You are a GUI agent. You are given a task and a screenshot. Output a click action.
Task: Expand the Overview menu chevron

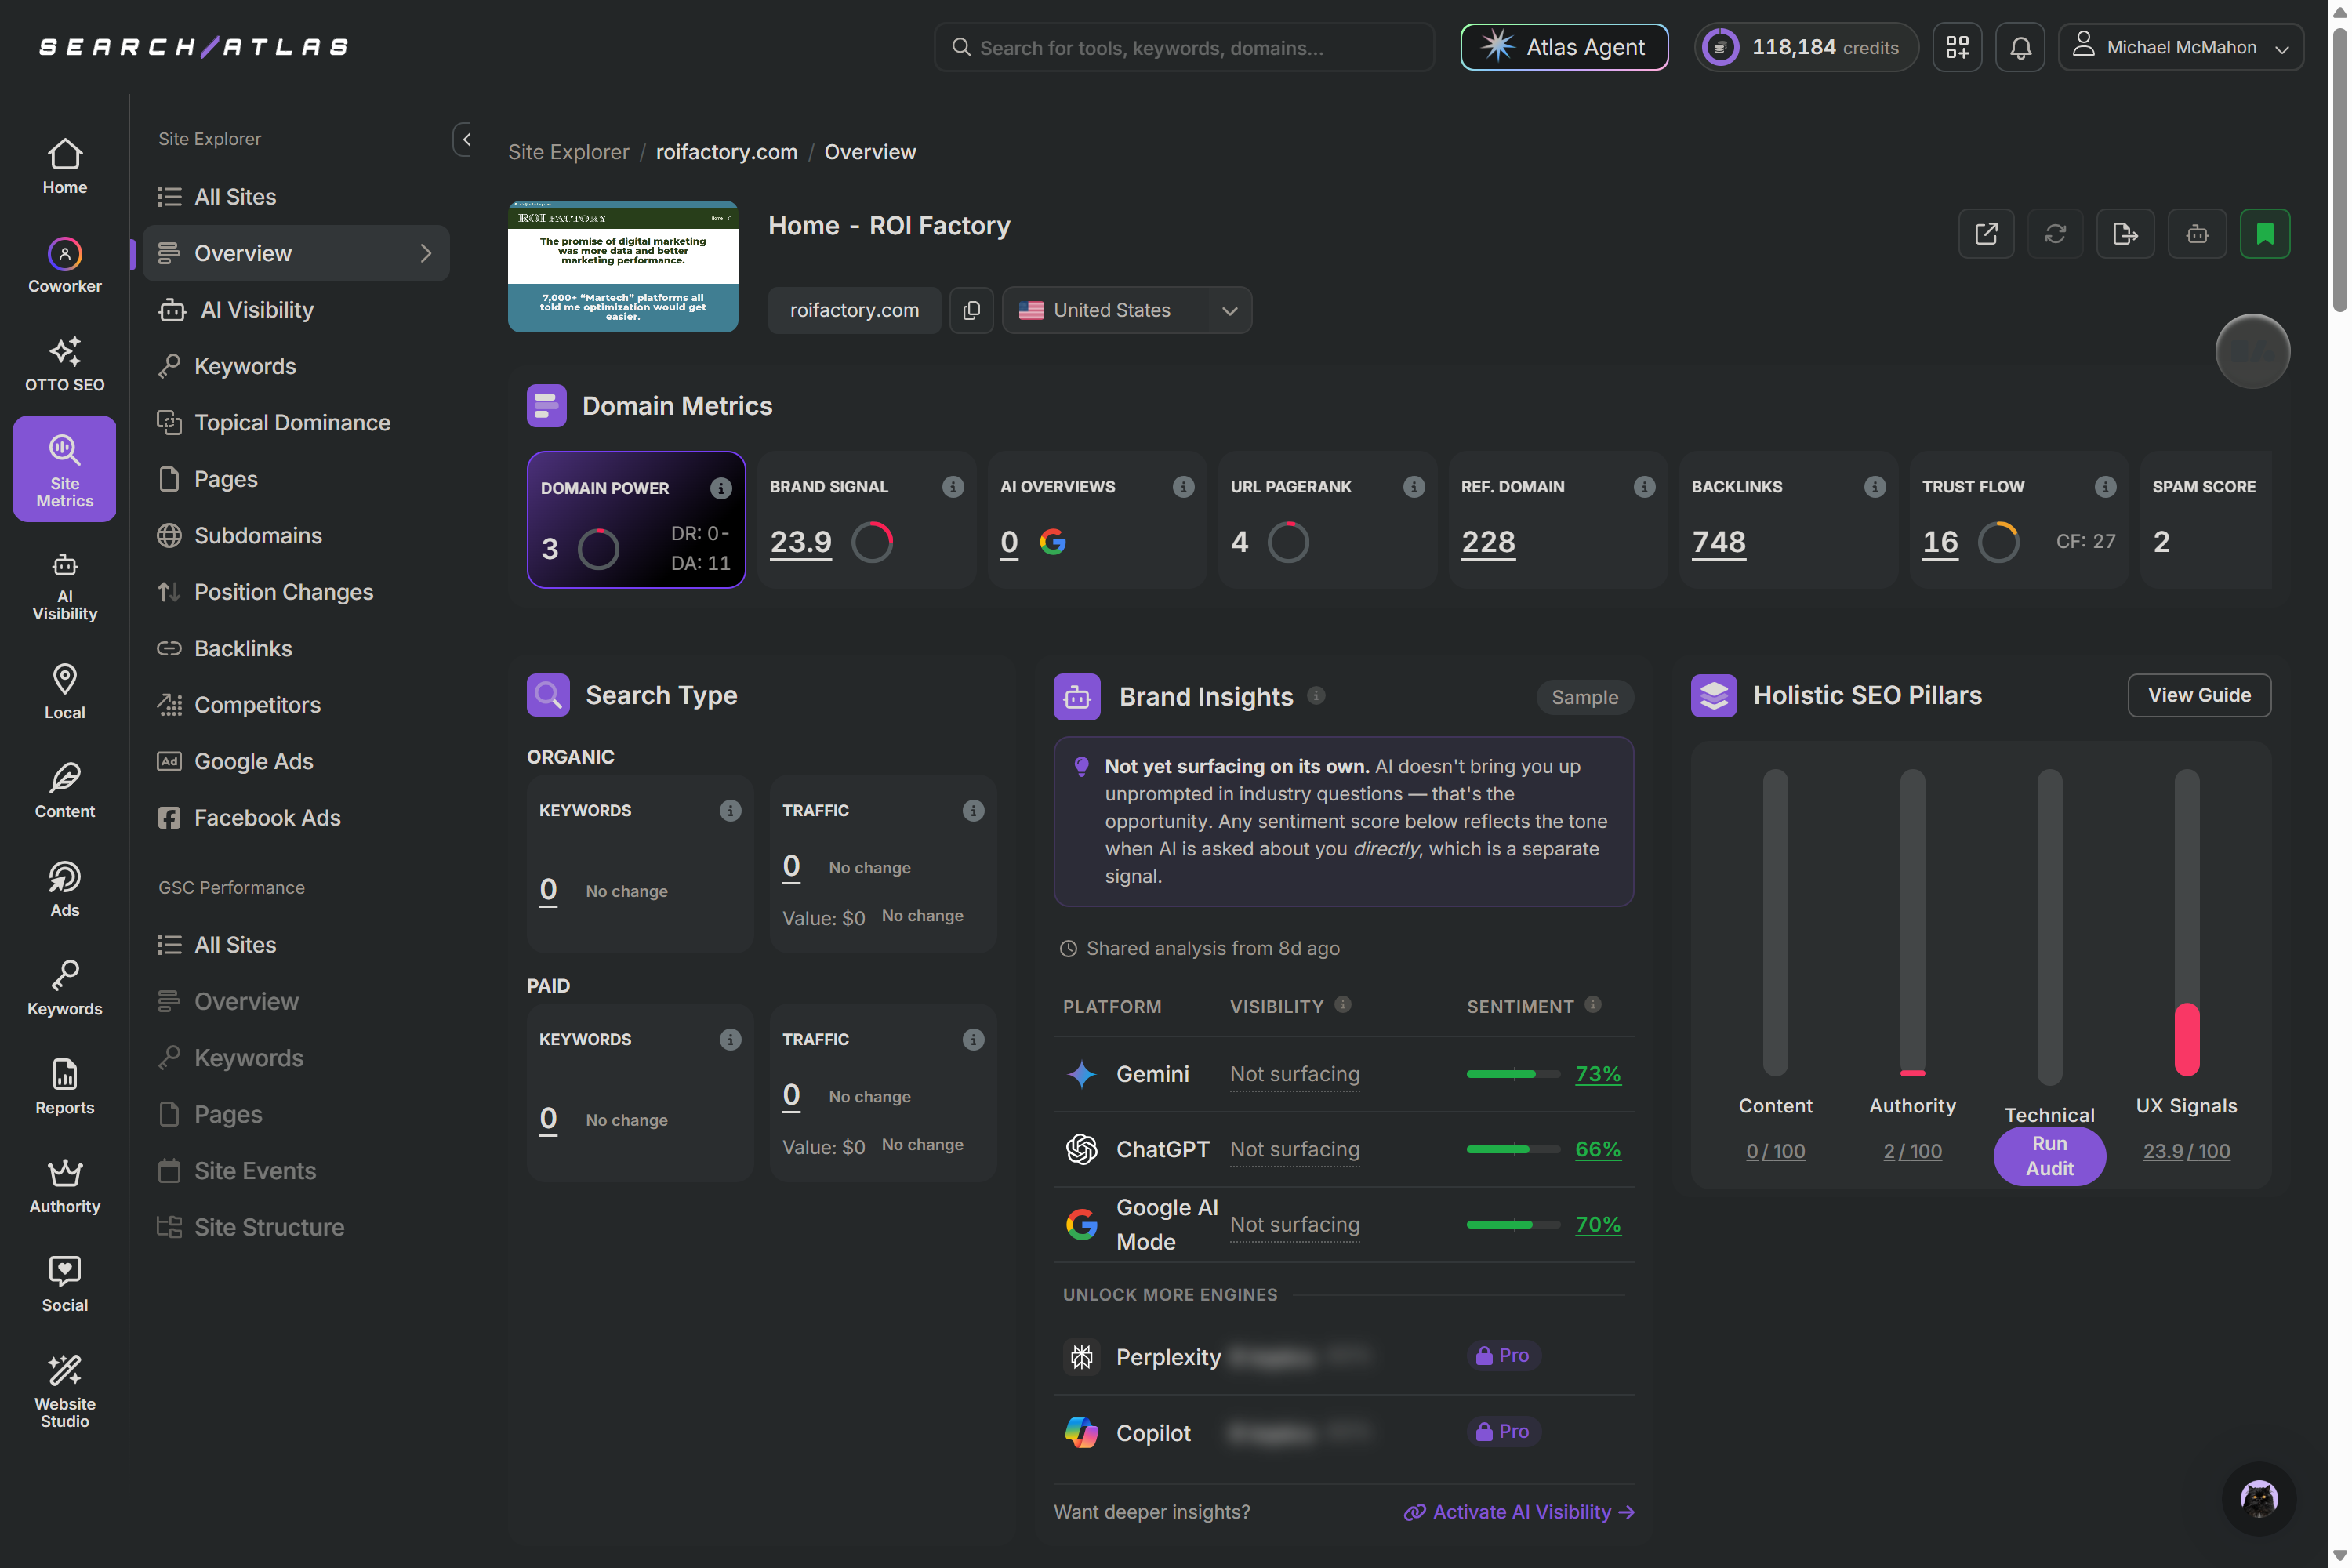tap(426, 253)
